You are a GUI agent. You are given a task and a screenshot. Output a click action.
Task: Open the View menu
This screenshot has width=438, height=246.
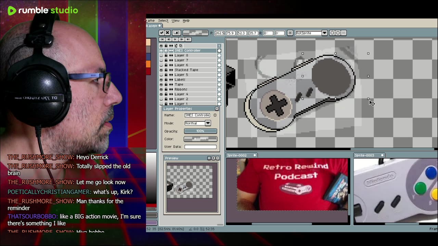tap(176, 20)
